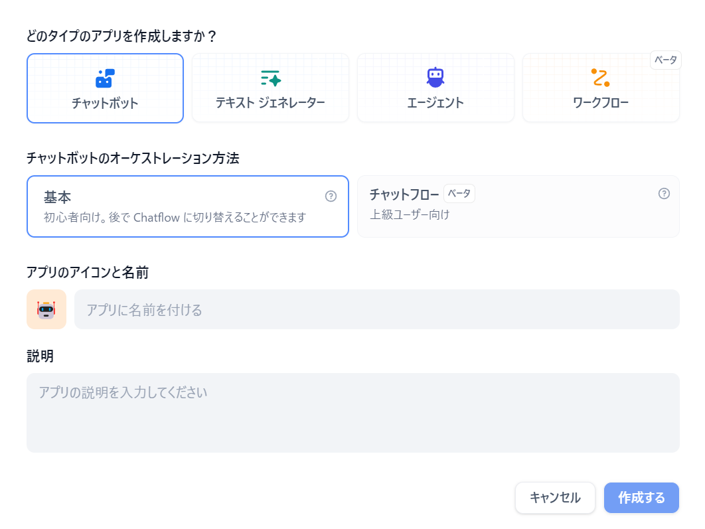Choose エージェント as the app type
The width and height of the screenshot is (705, 529).
435,88
